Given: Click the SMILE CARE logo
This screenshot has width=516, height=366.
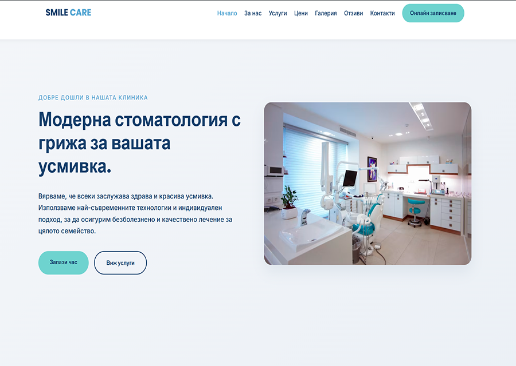Looking at the screenshot, I should point(68,13).
